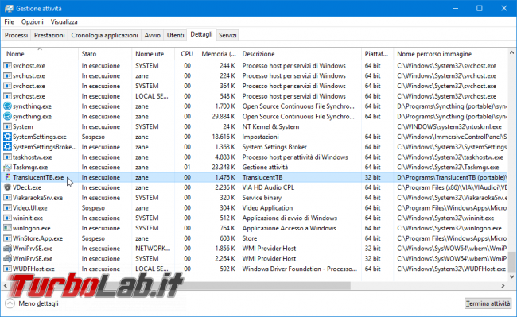The height and width of the screenshot is (317, 517).
Task: Collapse view with Meno dettagli arrow
Action: [x=10, y=303]
